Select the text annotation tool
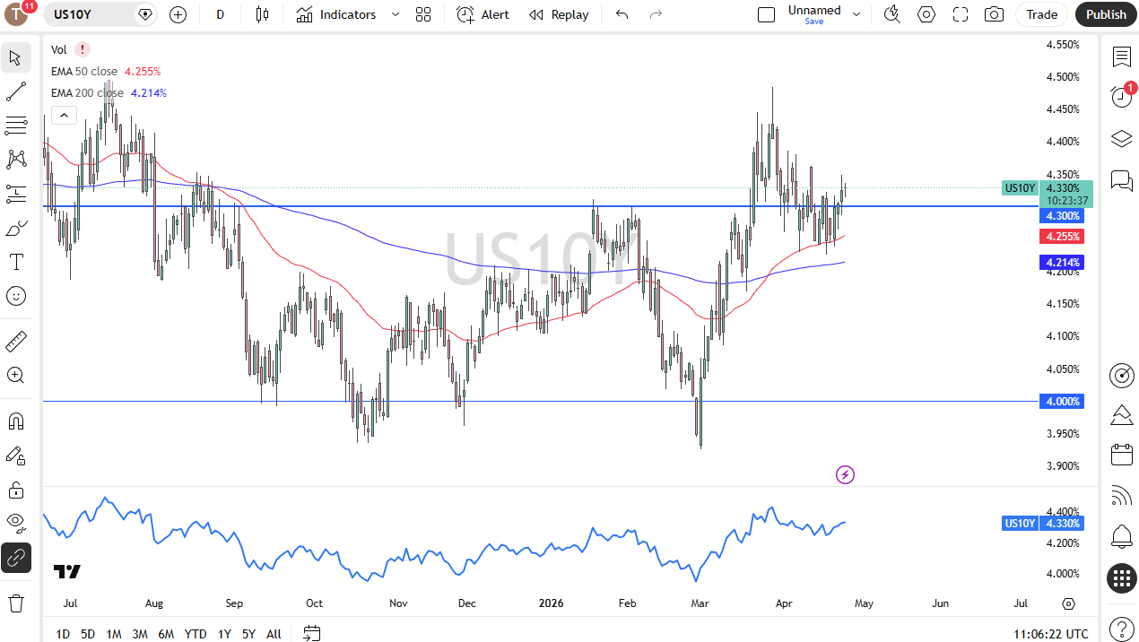 tap(16, 262)
